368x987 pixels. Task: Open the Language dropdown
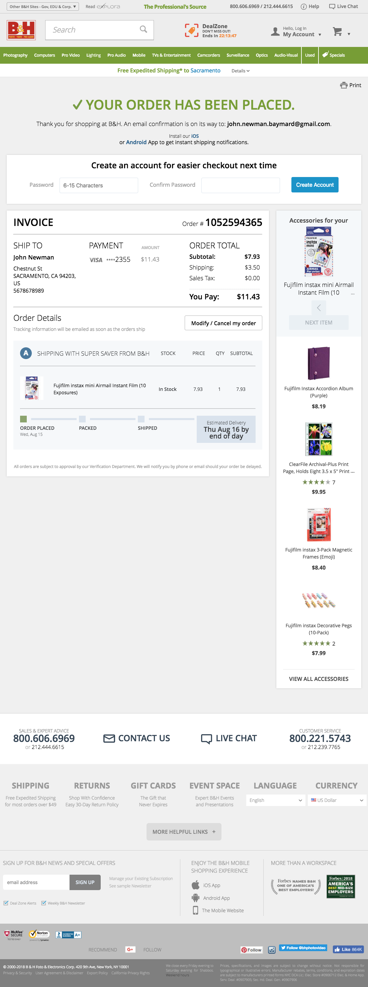click(275, 800)
